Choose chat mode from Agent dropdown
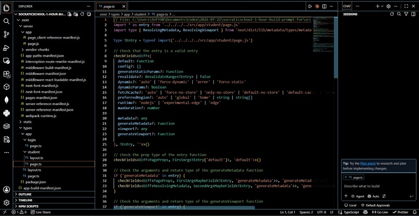This screenshot has height=216, width=419. (x=358, y=196)
